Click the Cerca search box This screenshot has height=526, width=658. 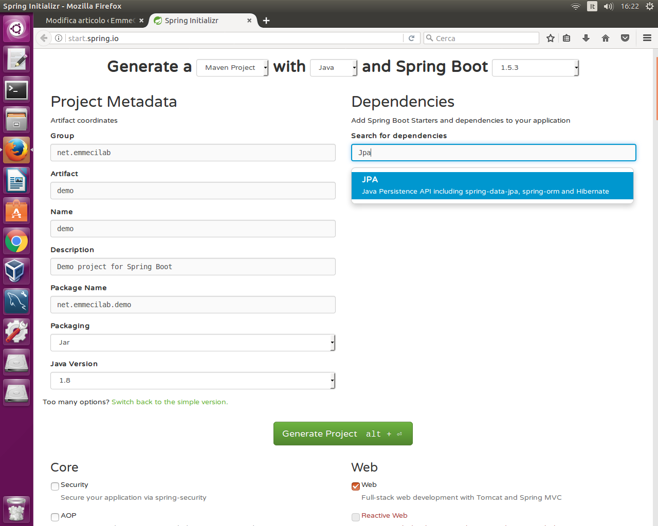coord(481,38)
